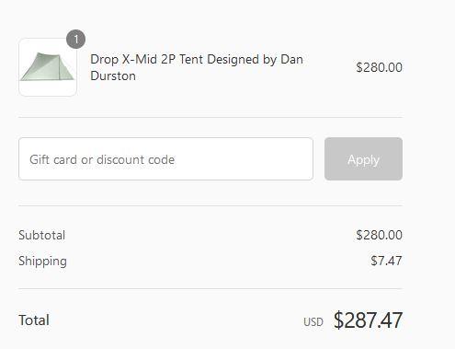The height and width of the screenshot is (349, 455).
Task: Click the total amount $287.47
Action: 368,320
